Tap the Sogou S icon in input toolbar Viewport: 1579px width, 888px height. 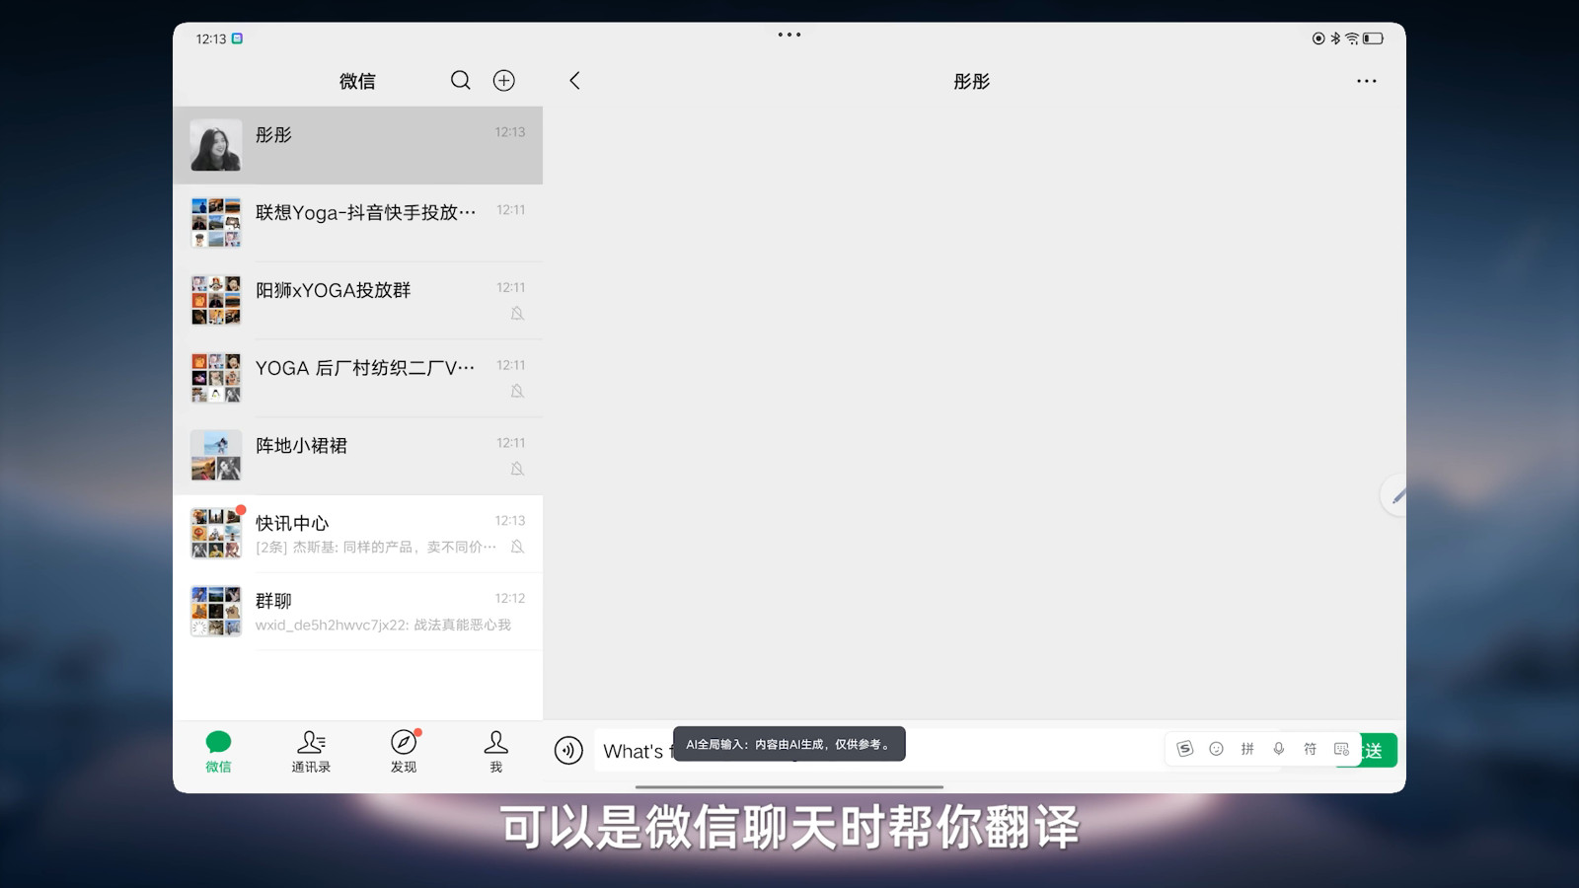[1184, 749]
